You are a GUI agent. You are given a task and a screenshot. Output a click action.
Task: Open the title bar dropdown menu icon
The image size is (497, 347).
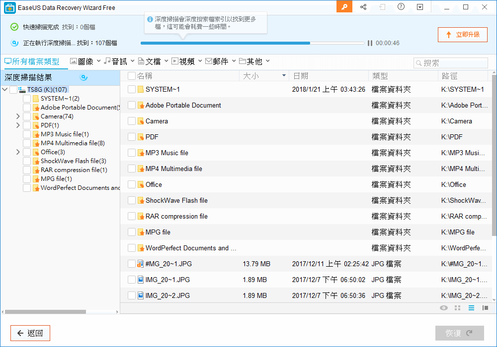tap(420, 7)
